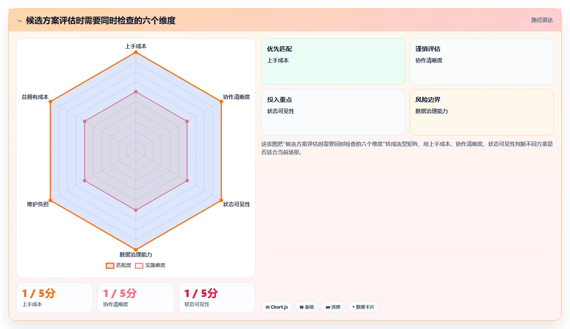
Task: Click 数据治理能力 text inside the 风险边界 card
Action: point(432,111)
